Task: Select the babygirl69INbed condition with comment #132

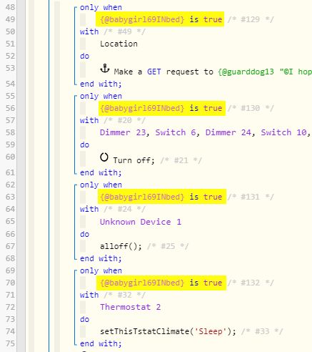Action: (x=161, y=283)
